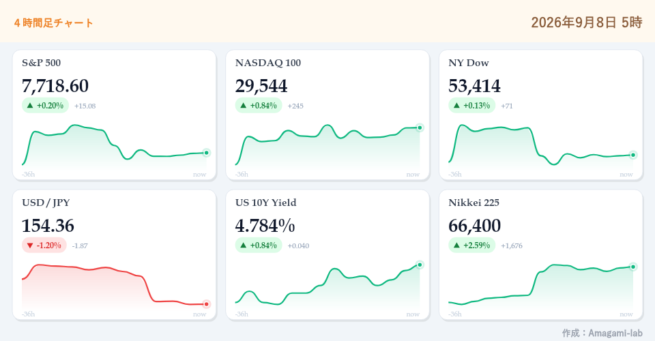Click the Nikkei 225 chart endpoint dot
The image size is (655, 341).
coord(633,267)
